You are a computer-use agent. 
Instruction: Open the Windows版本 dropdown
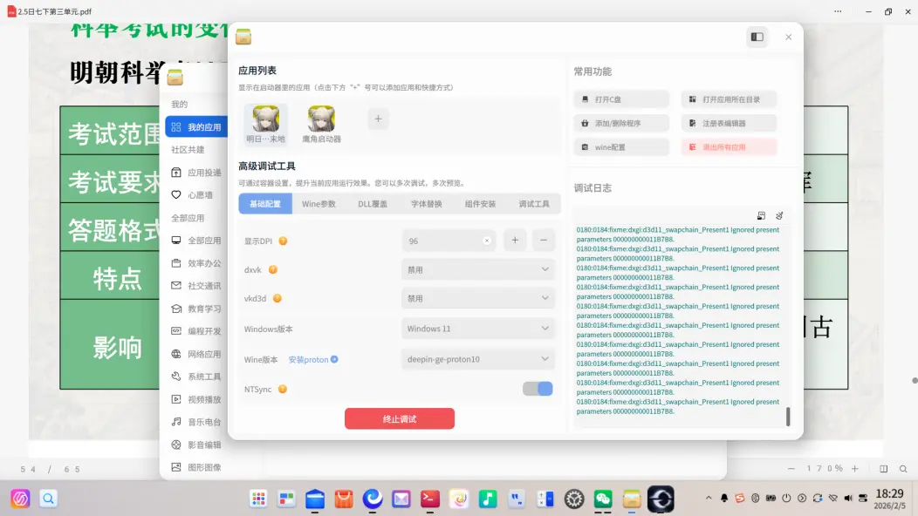477,329
